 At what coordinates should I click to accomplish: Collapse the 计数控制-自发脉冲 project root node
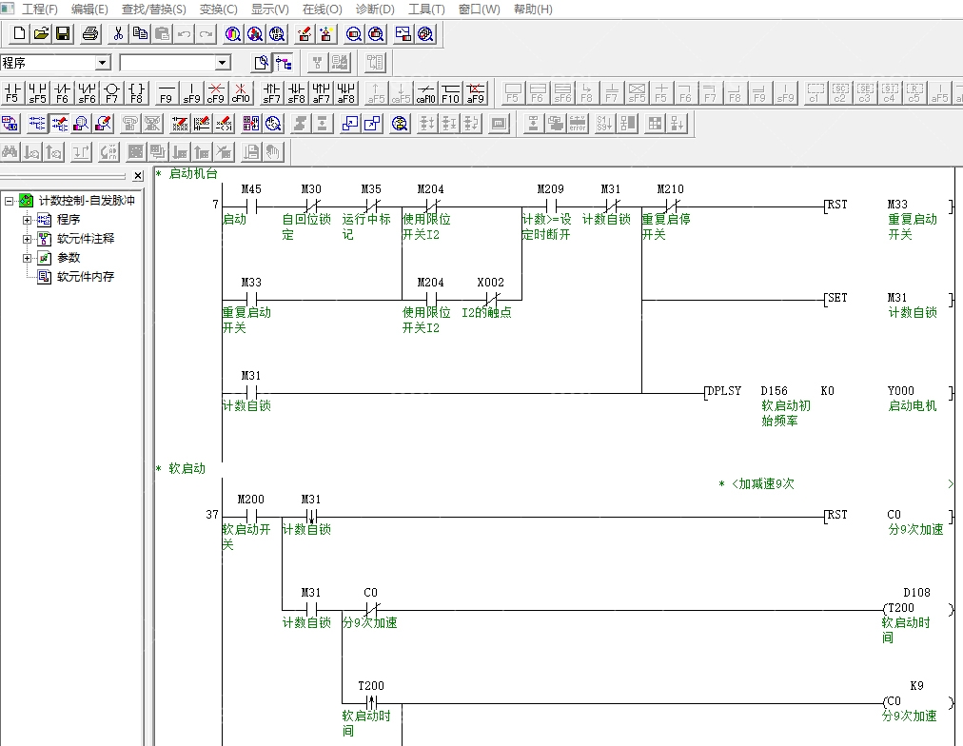pyautogui.click(x=9, y=201)
